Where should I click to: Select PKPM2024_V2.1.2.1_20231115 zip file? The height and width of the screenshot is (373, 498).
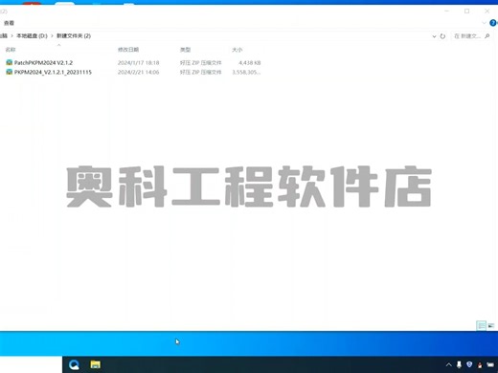53,73
